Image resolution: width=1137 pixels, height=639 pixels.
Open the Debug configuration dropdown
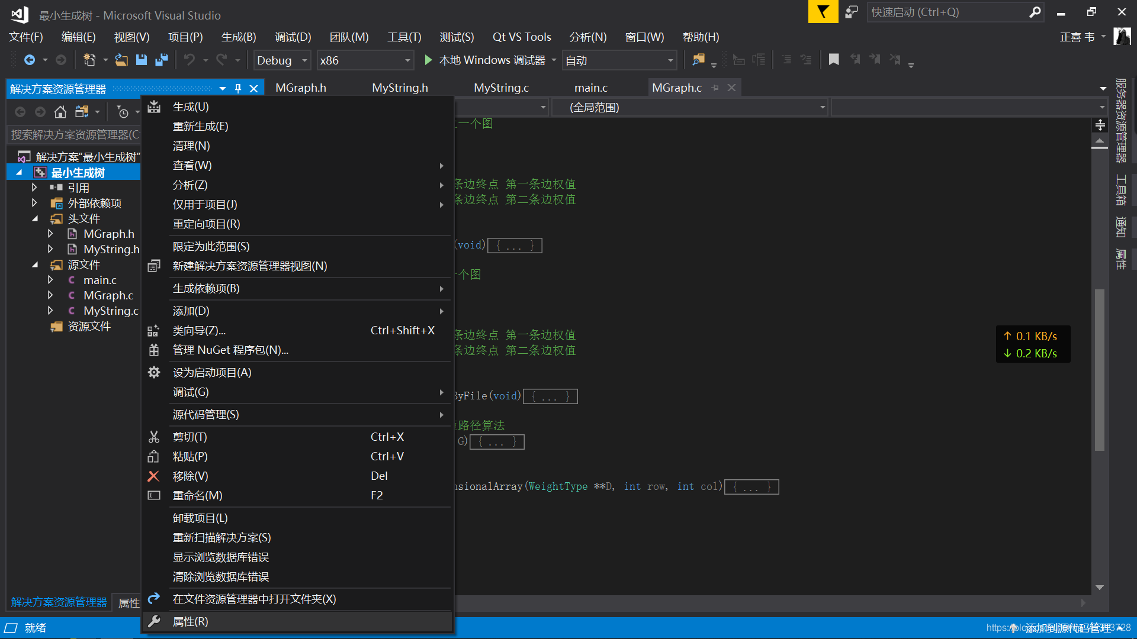[x=282, y=60]
